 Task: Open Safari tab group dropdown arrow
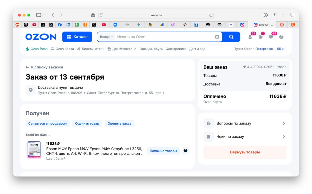[x=45, y=15]
